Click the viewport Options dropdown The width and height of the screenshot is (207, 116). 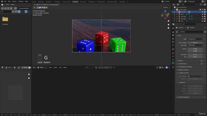(166, 7)
